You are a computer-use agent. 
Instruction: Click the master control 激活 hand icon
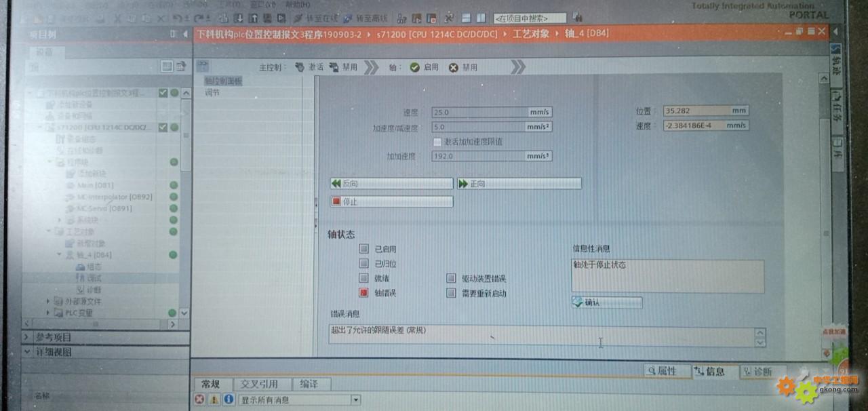point(299,67)
